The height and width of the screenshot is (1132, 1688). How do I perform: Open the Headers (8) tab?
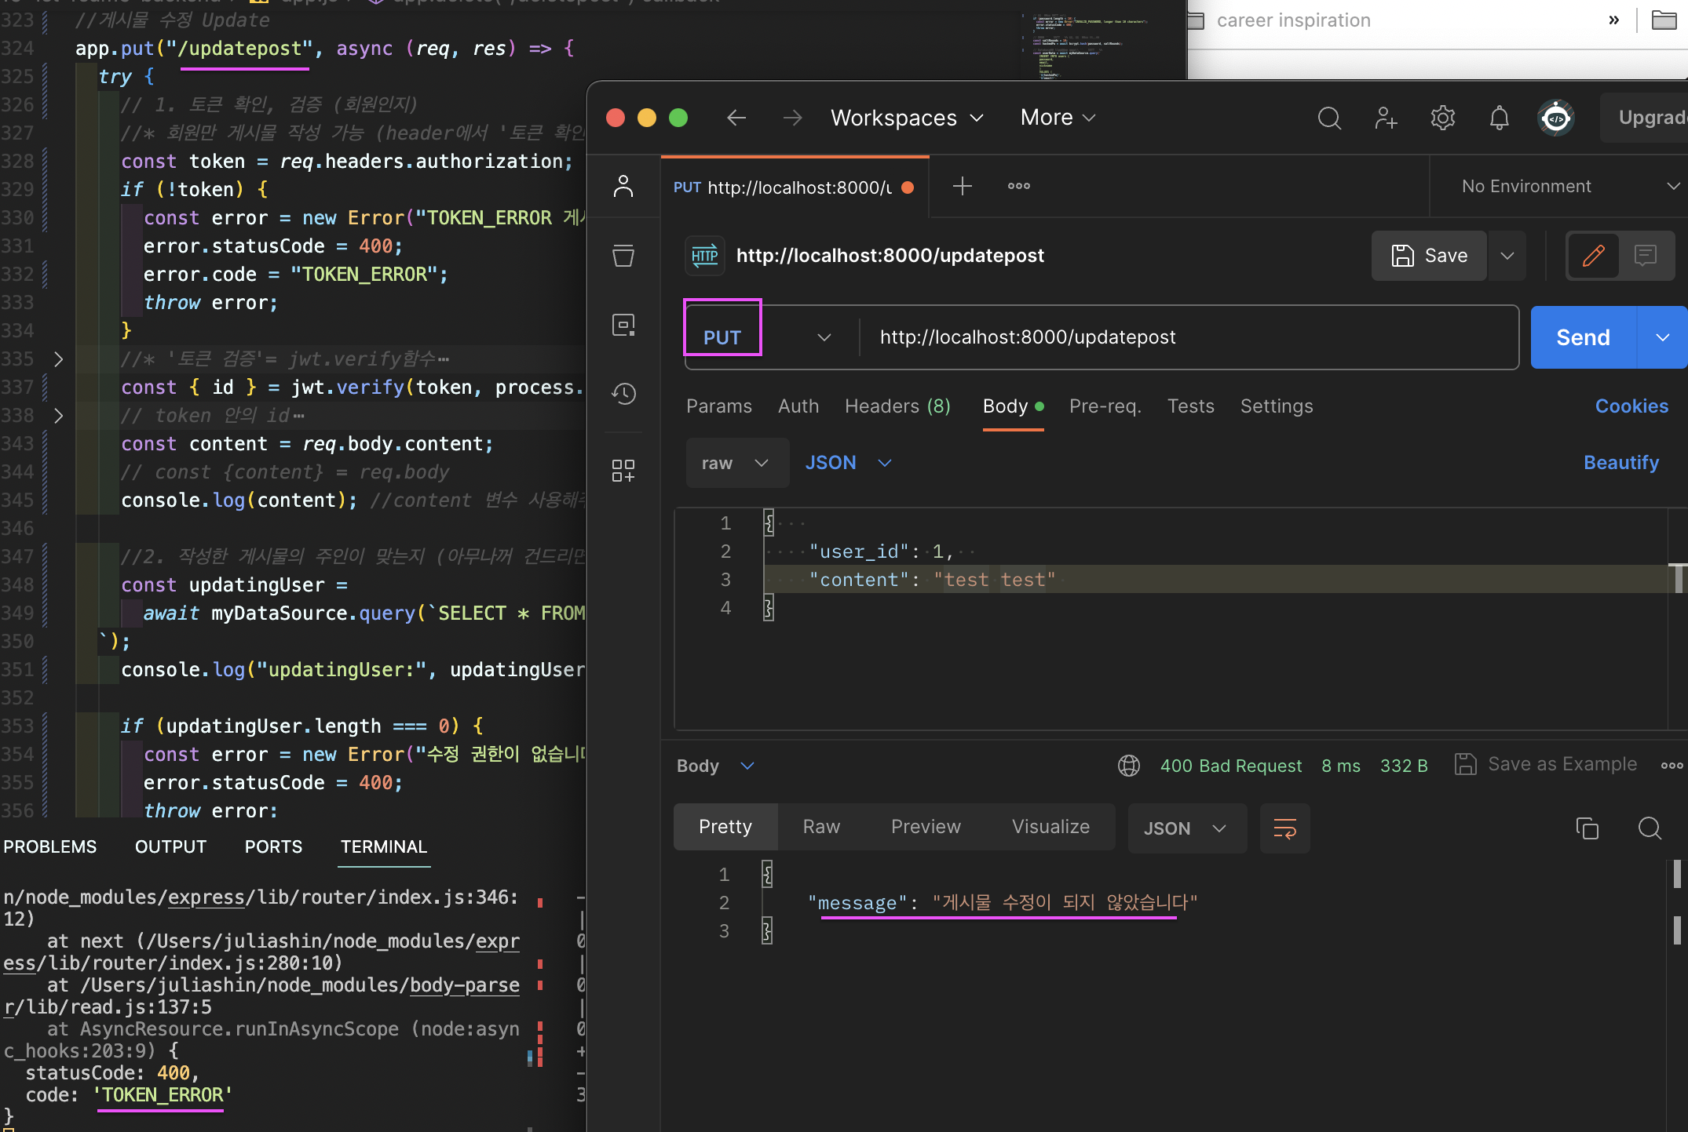(897, 406)
